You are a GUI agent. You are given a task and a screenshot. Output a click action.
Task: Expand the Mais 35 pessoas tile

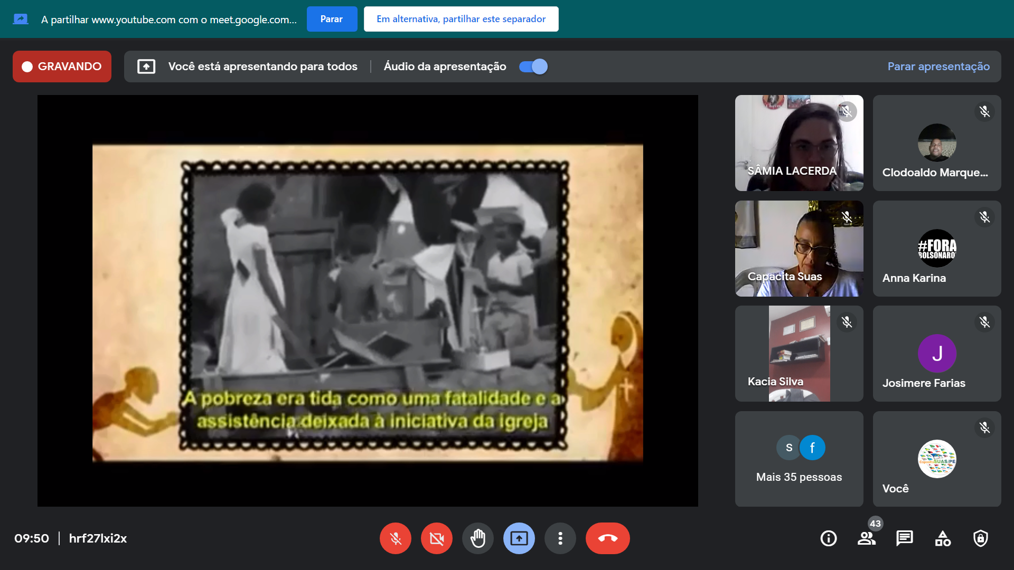(799, 459)
